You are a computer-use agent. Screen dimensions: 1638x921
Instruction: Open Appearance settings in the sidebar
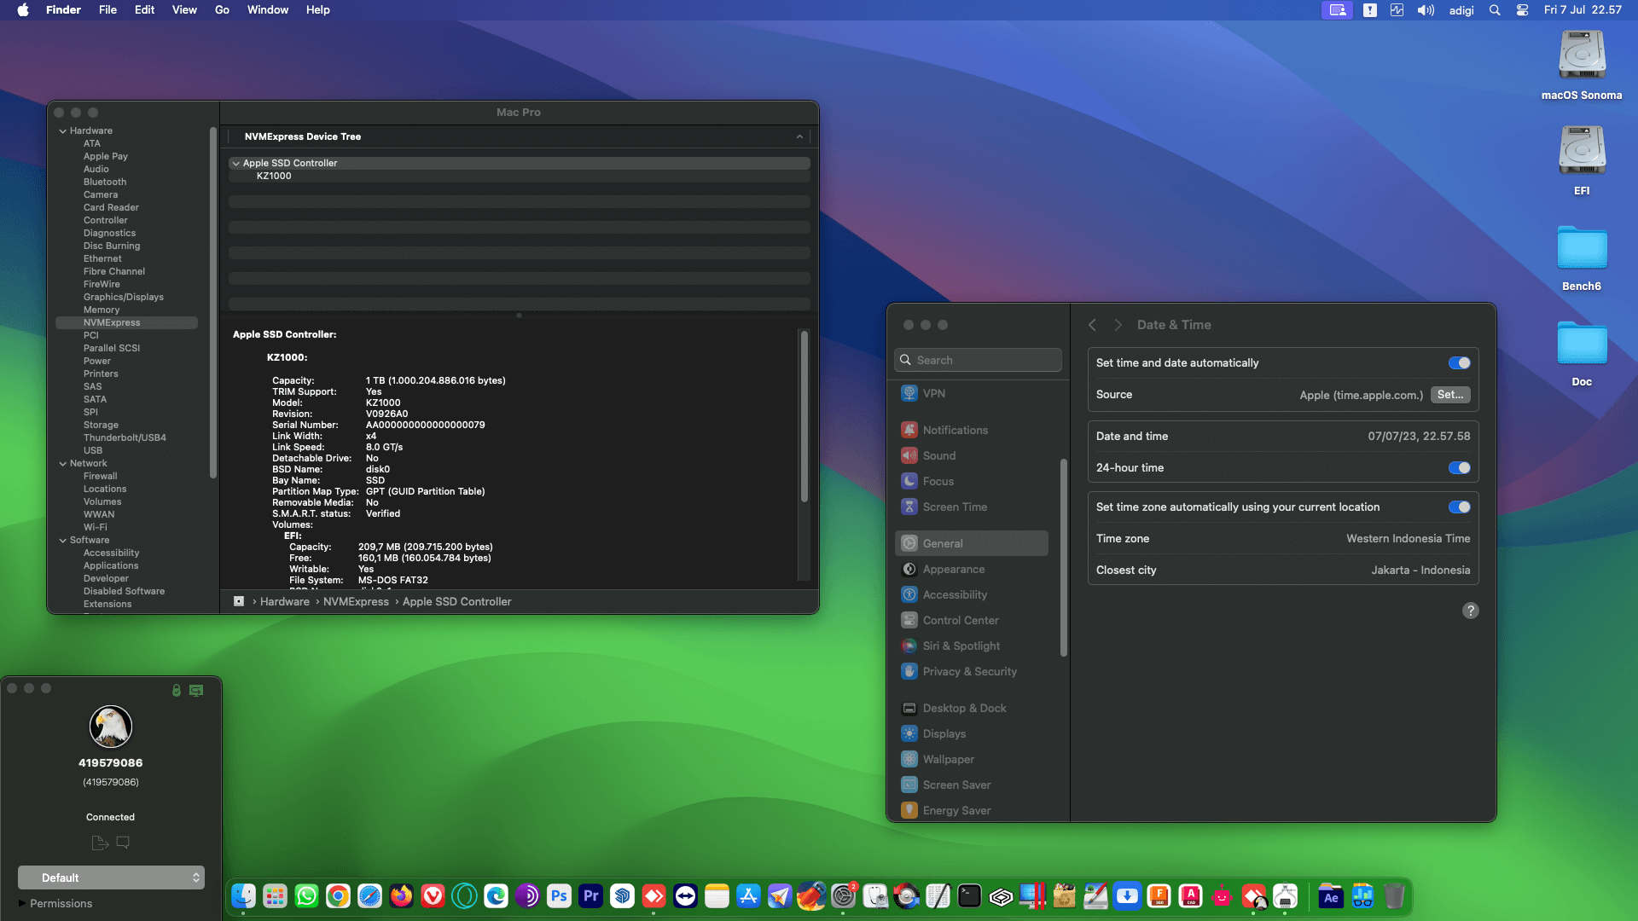click(x=972, y=569)
